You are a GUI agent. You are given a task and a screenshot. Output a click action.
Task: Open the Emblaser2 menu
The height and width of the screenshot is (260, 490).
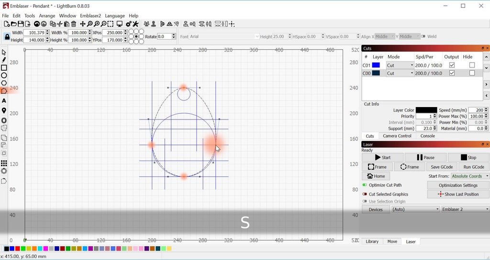[x=90, y=16]
